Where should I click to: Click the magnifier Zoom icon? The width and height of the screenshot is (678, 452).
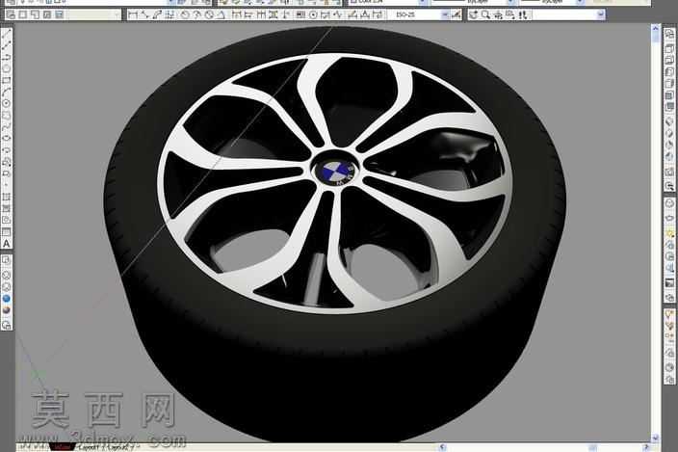coord(486,15)
